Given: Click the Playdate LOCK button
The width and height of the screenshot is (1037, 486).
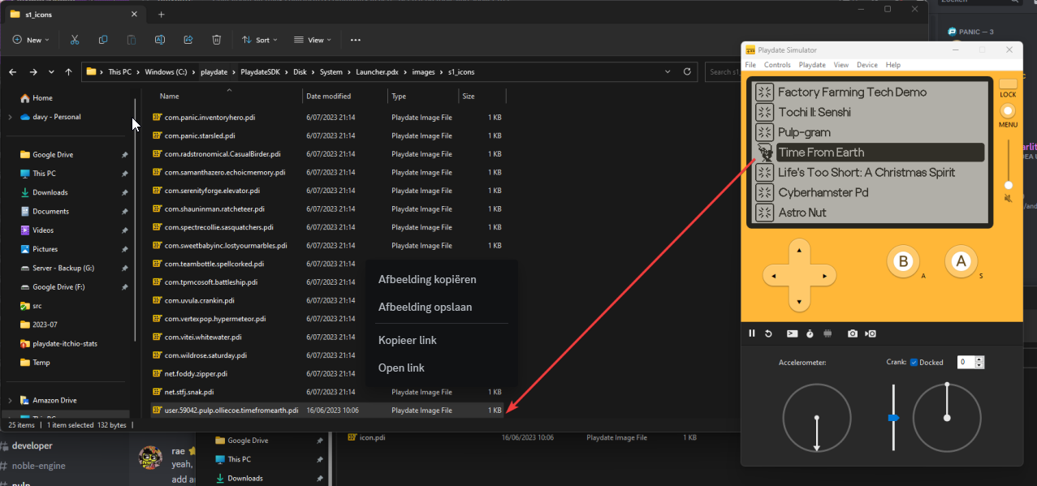Looking at the screenshot, I should click(1008, 84).
